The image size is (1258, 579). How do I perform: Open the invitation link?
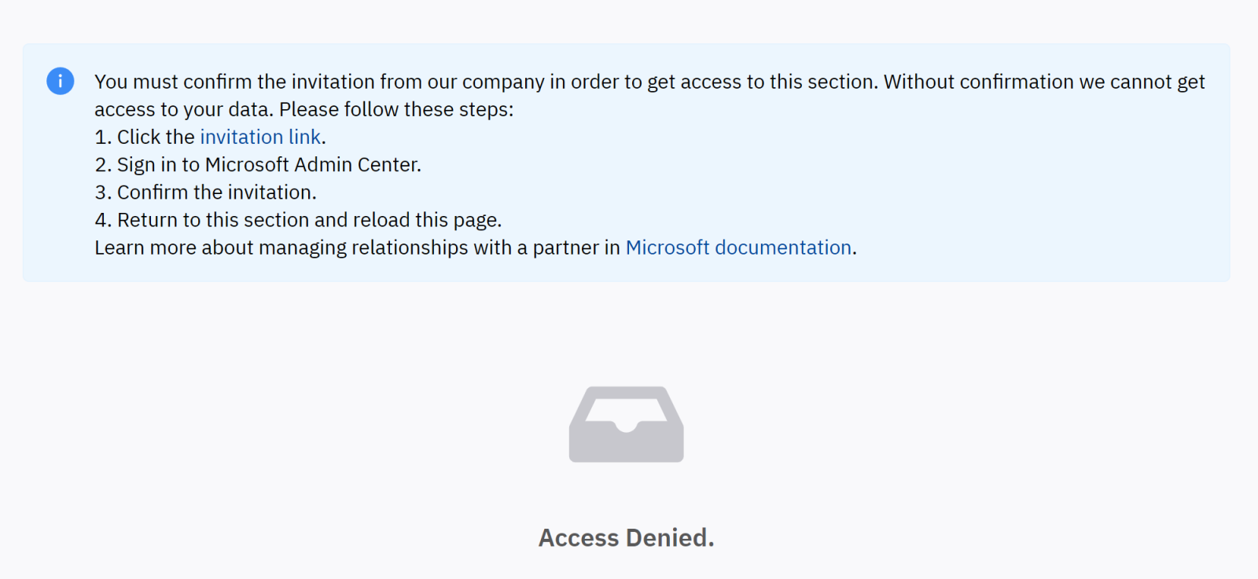(x=260, y=137)
